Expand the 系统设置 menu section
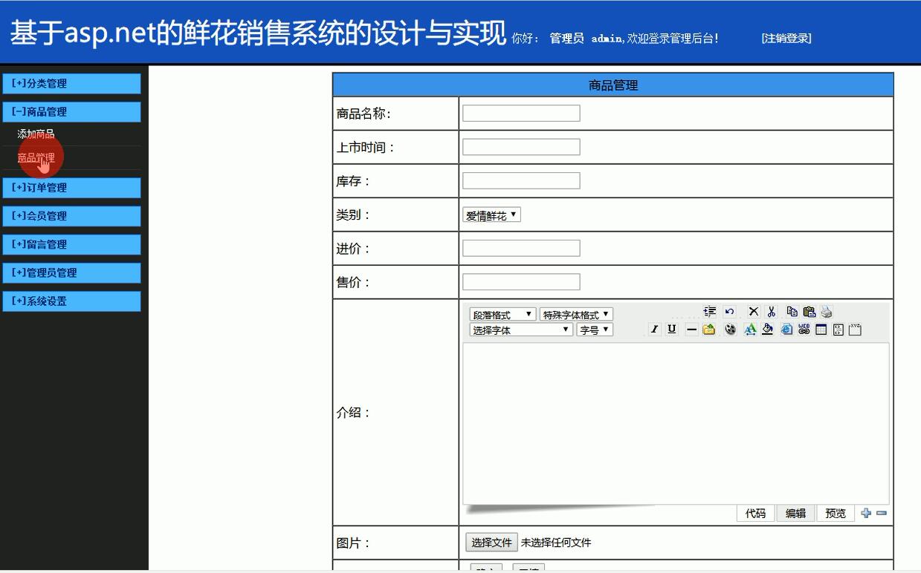 [x=71, y=301]
